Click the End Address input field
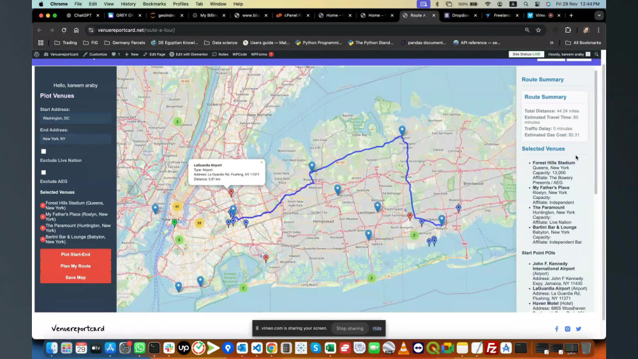Screen dimensions: 638x359 coord(76,139)
